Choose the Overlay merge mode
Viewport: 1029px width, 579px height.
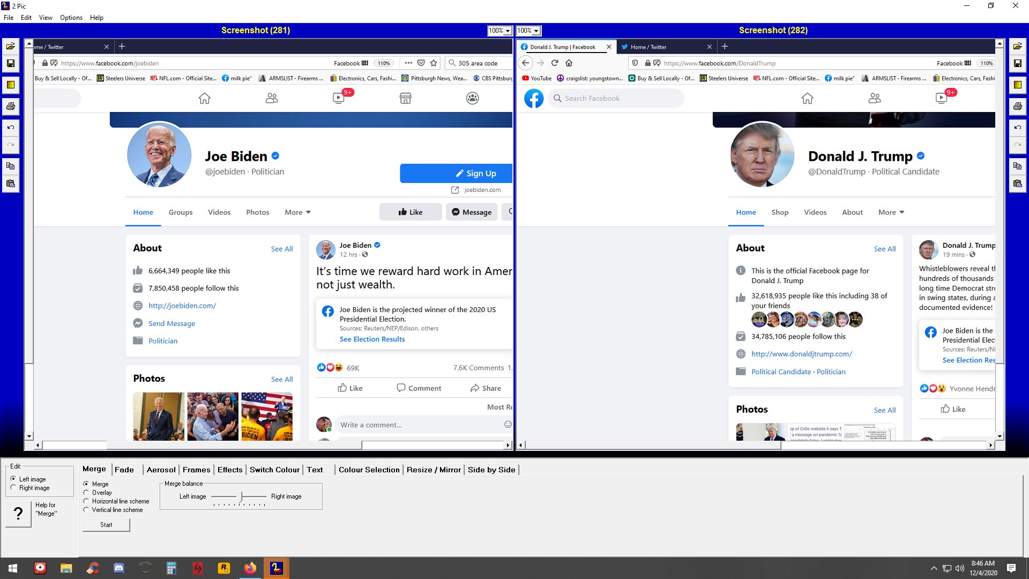[86, 493]
